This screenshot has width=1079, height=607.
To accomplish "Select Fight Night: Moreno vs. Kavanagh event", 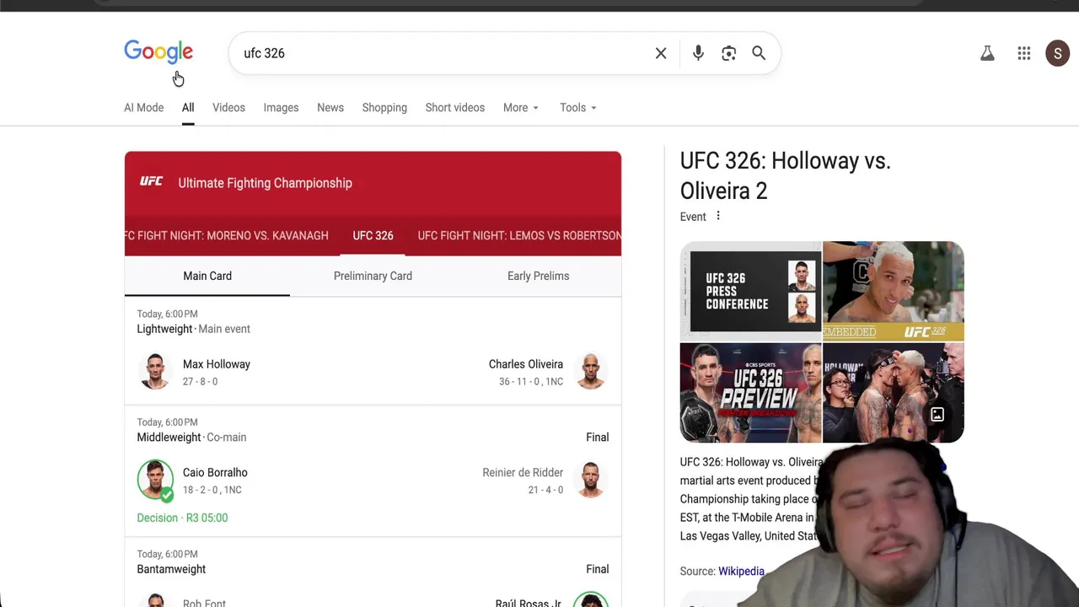I will tap(226, 235).
